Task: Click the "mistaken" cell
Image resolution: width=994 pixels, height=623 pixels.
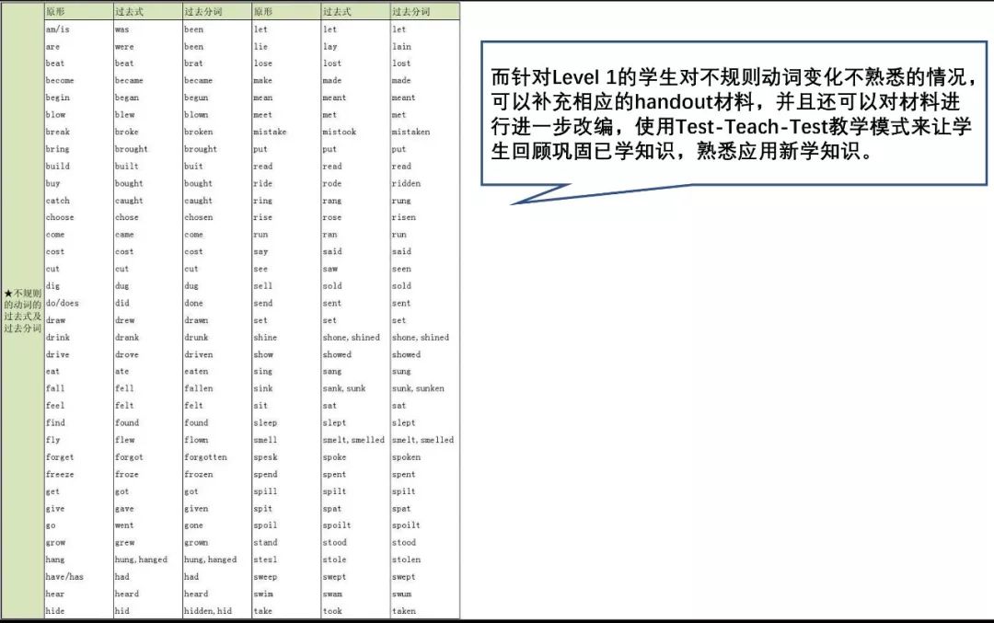Action: (410, 132)
